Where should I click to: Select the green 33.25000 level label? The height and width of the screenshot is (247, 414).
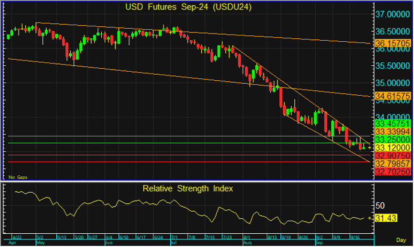pos(392,139)
